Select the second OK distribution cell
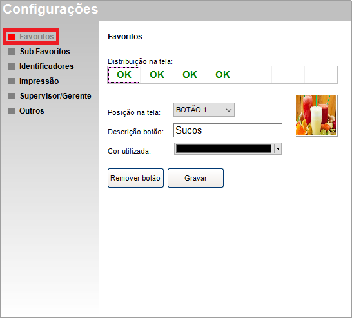The height and width of the screenshot is (318, 352). (157, 75)
